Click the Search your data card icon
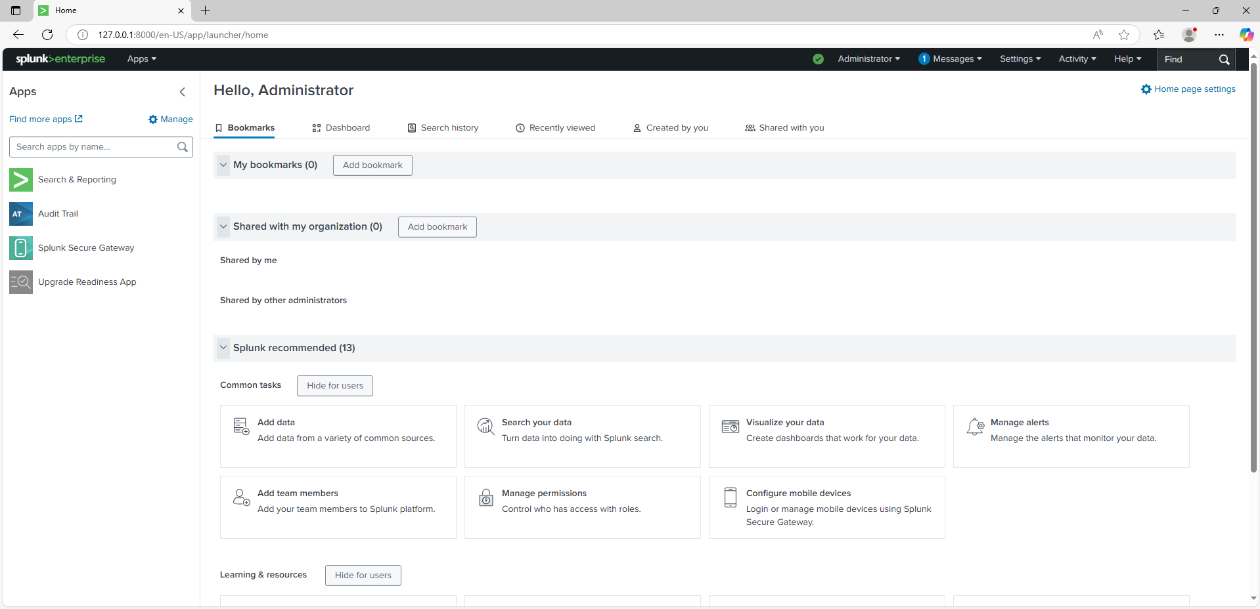1260x609 pixels. point(485,427)
